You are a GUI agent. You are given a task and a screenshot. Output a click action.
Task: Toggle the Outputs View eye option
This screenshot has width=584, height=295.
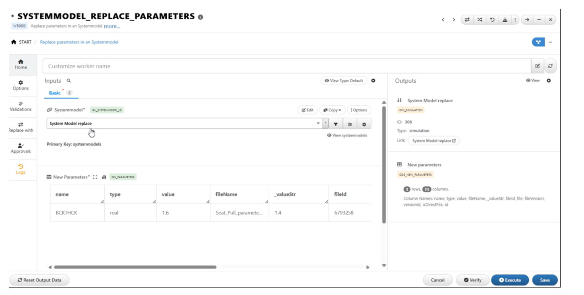[533, 81]
